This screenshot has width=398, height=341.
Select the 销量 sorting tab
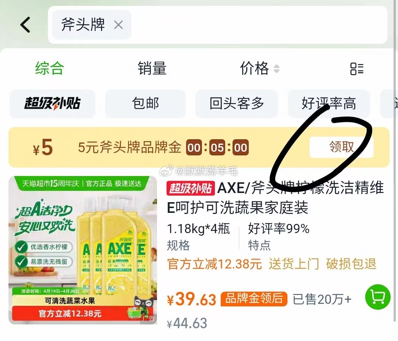coord(152,68)
